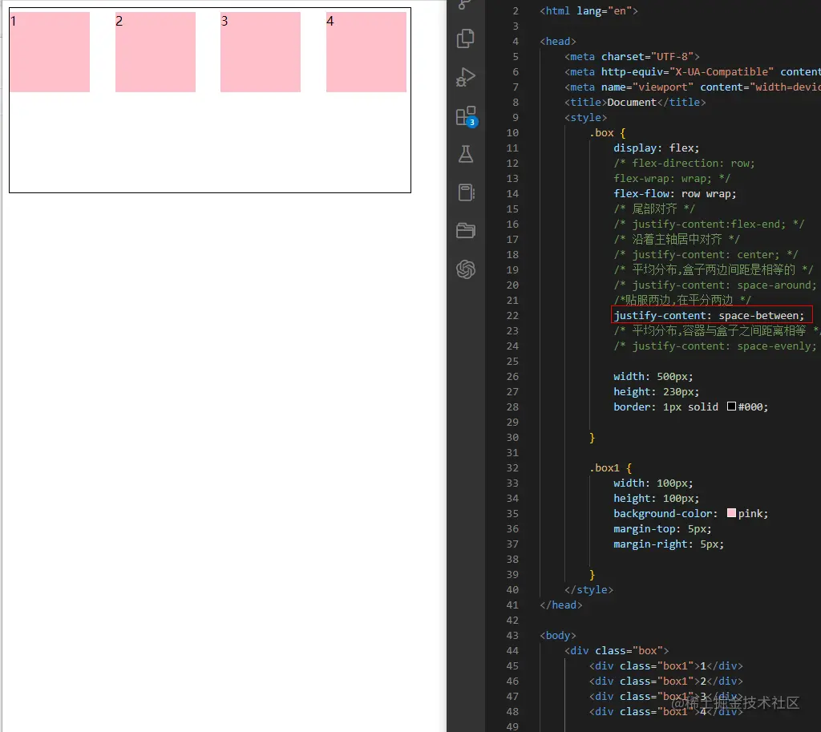The height and width of the screenshot is (732, 821).
Task: Click the box1 div containing 2 in code
Action: 666,681
